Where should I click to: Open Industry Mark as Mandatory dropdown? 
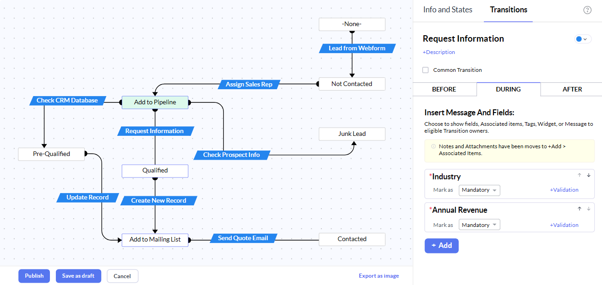click(x=479, y=190)
